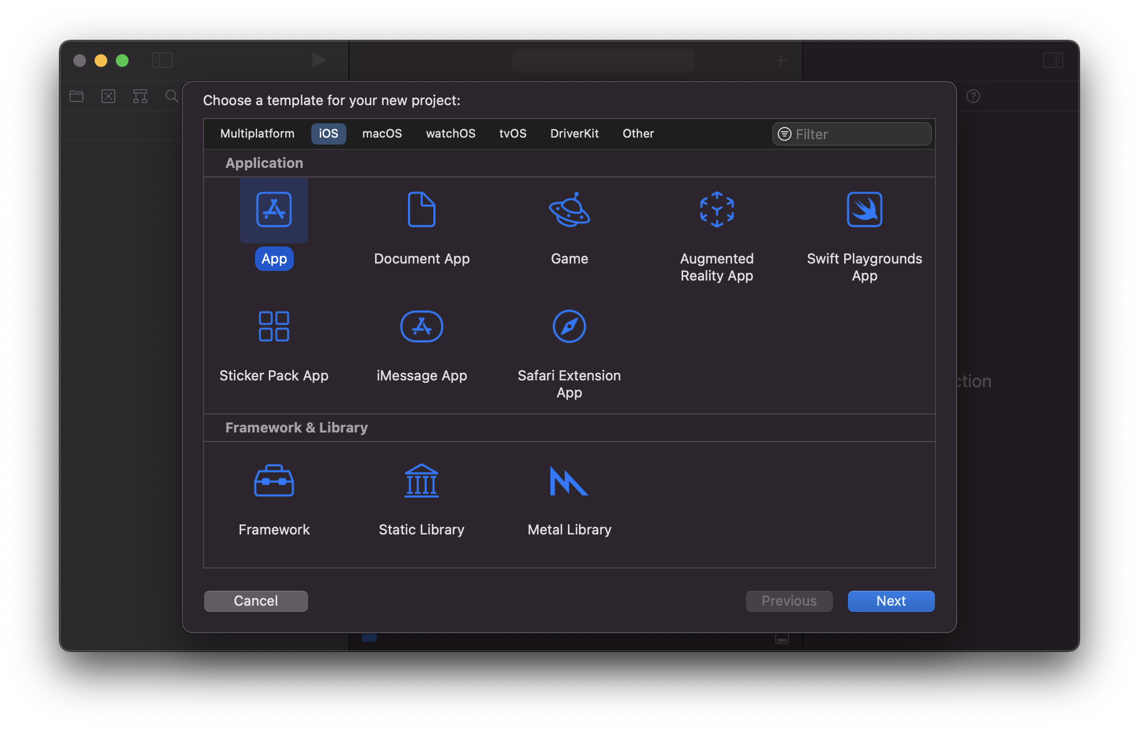Switch to the watchOS tab

[x=451, y=133]
